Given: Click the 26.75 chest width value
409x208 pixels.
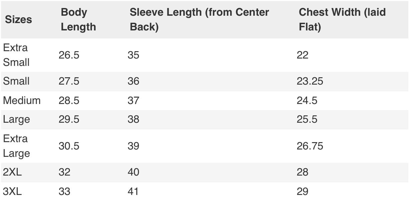Looking at the screenshot, I should coord(310,146).
